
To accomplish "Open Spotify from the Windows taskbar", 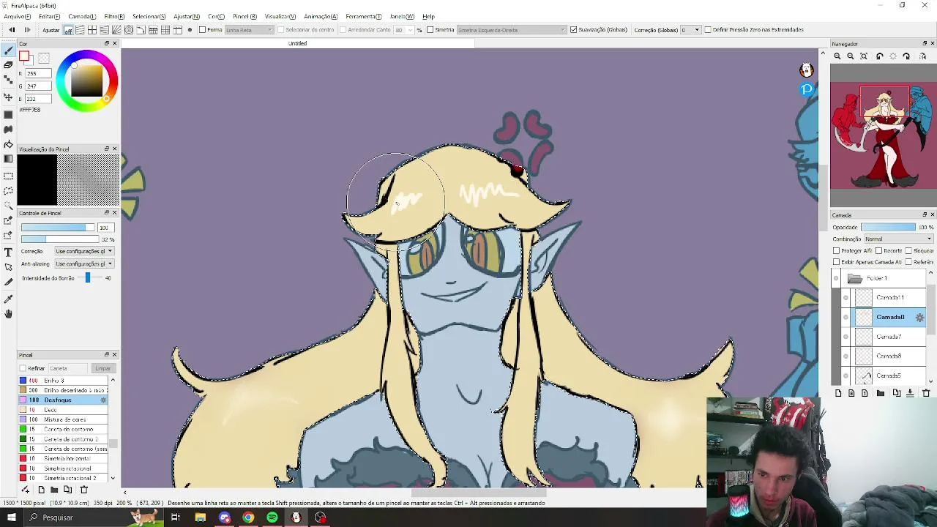I will tap(272, 517).
